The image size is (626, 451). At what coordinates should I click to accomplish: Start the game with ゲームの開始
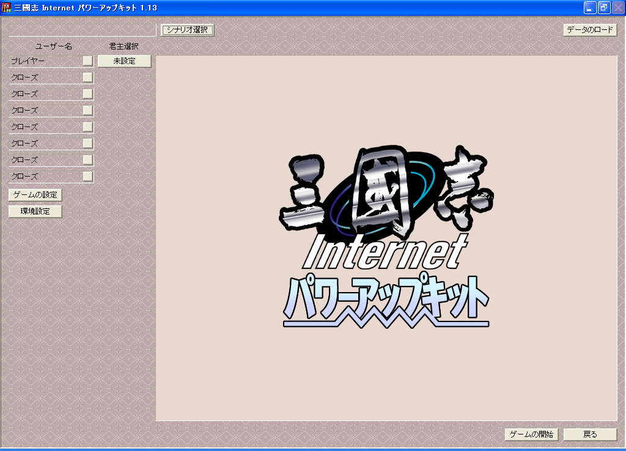tap(531, 435)
